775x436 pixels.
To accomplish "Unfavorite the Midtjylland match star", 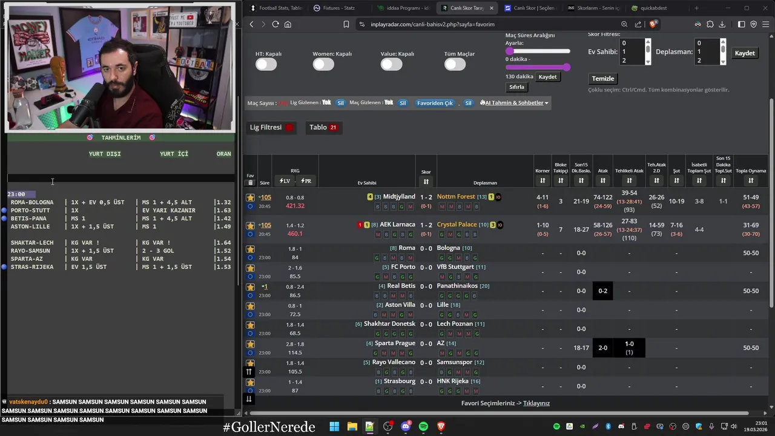I will point(251,197).
